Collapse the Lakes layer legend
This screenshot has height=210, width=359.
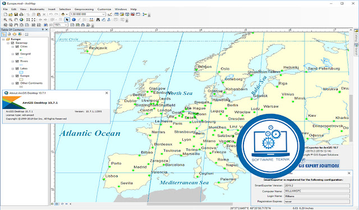coord(13,69)
